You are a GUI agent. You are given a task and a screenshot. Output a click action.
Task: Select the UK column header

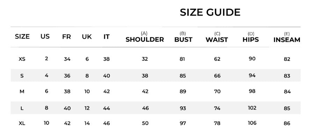click(87, 36)
